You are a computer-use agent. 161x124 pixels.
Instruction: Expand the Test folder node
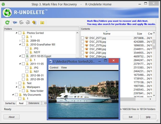17,83
